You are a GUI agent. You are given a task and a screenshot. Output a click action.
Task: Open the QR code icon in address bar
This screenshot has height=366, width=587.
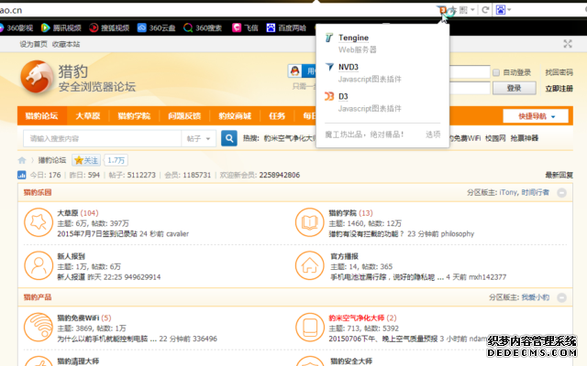click(463, 10)
